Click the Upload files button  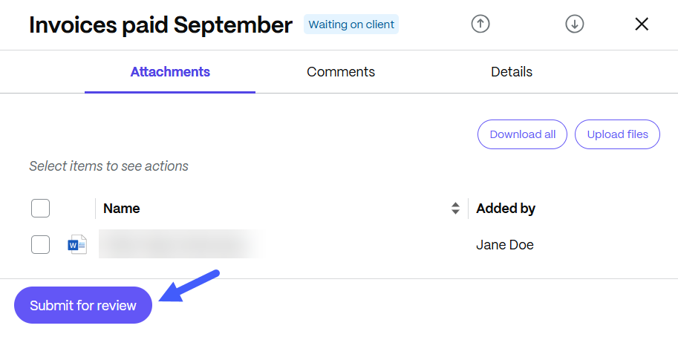(617, 134)
